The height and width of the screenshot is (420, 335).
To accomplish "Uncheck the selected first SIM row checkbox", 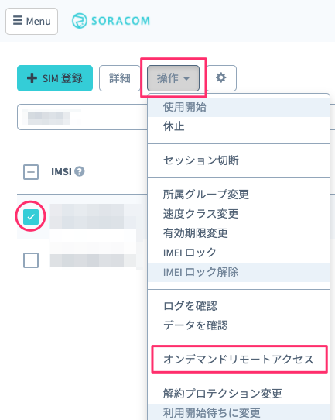I will click(31, 216).
